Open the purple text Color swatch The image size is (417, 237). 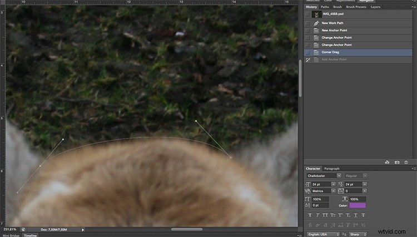click(358, 205)
